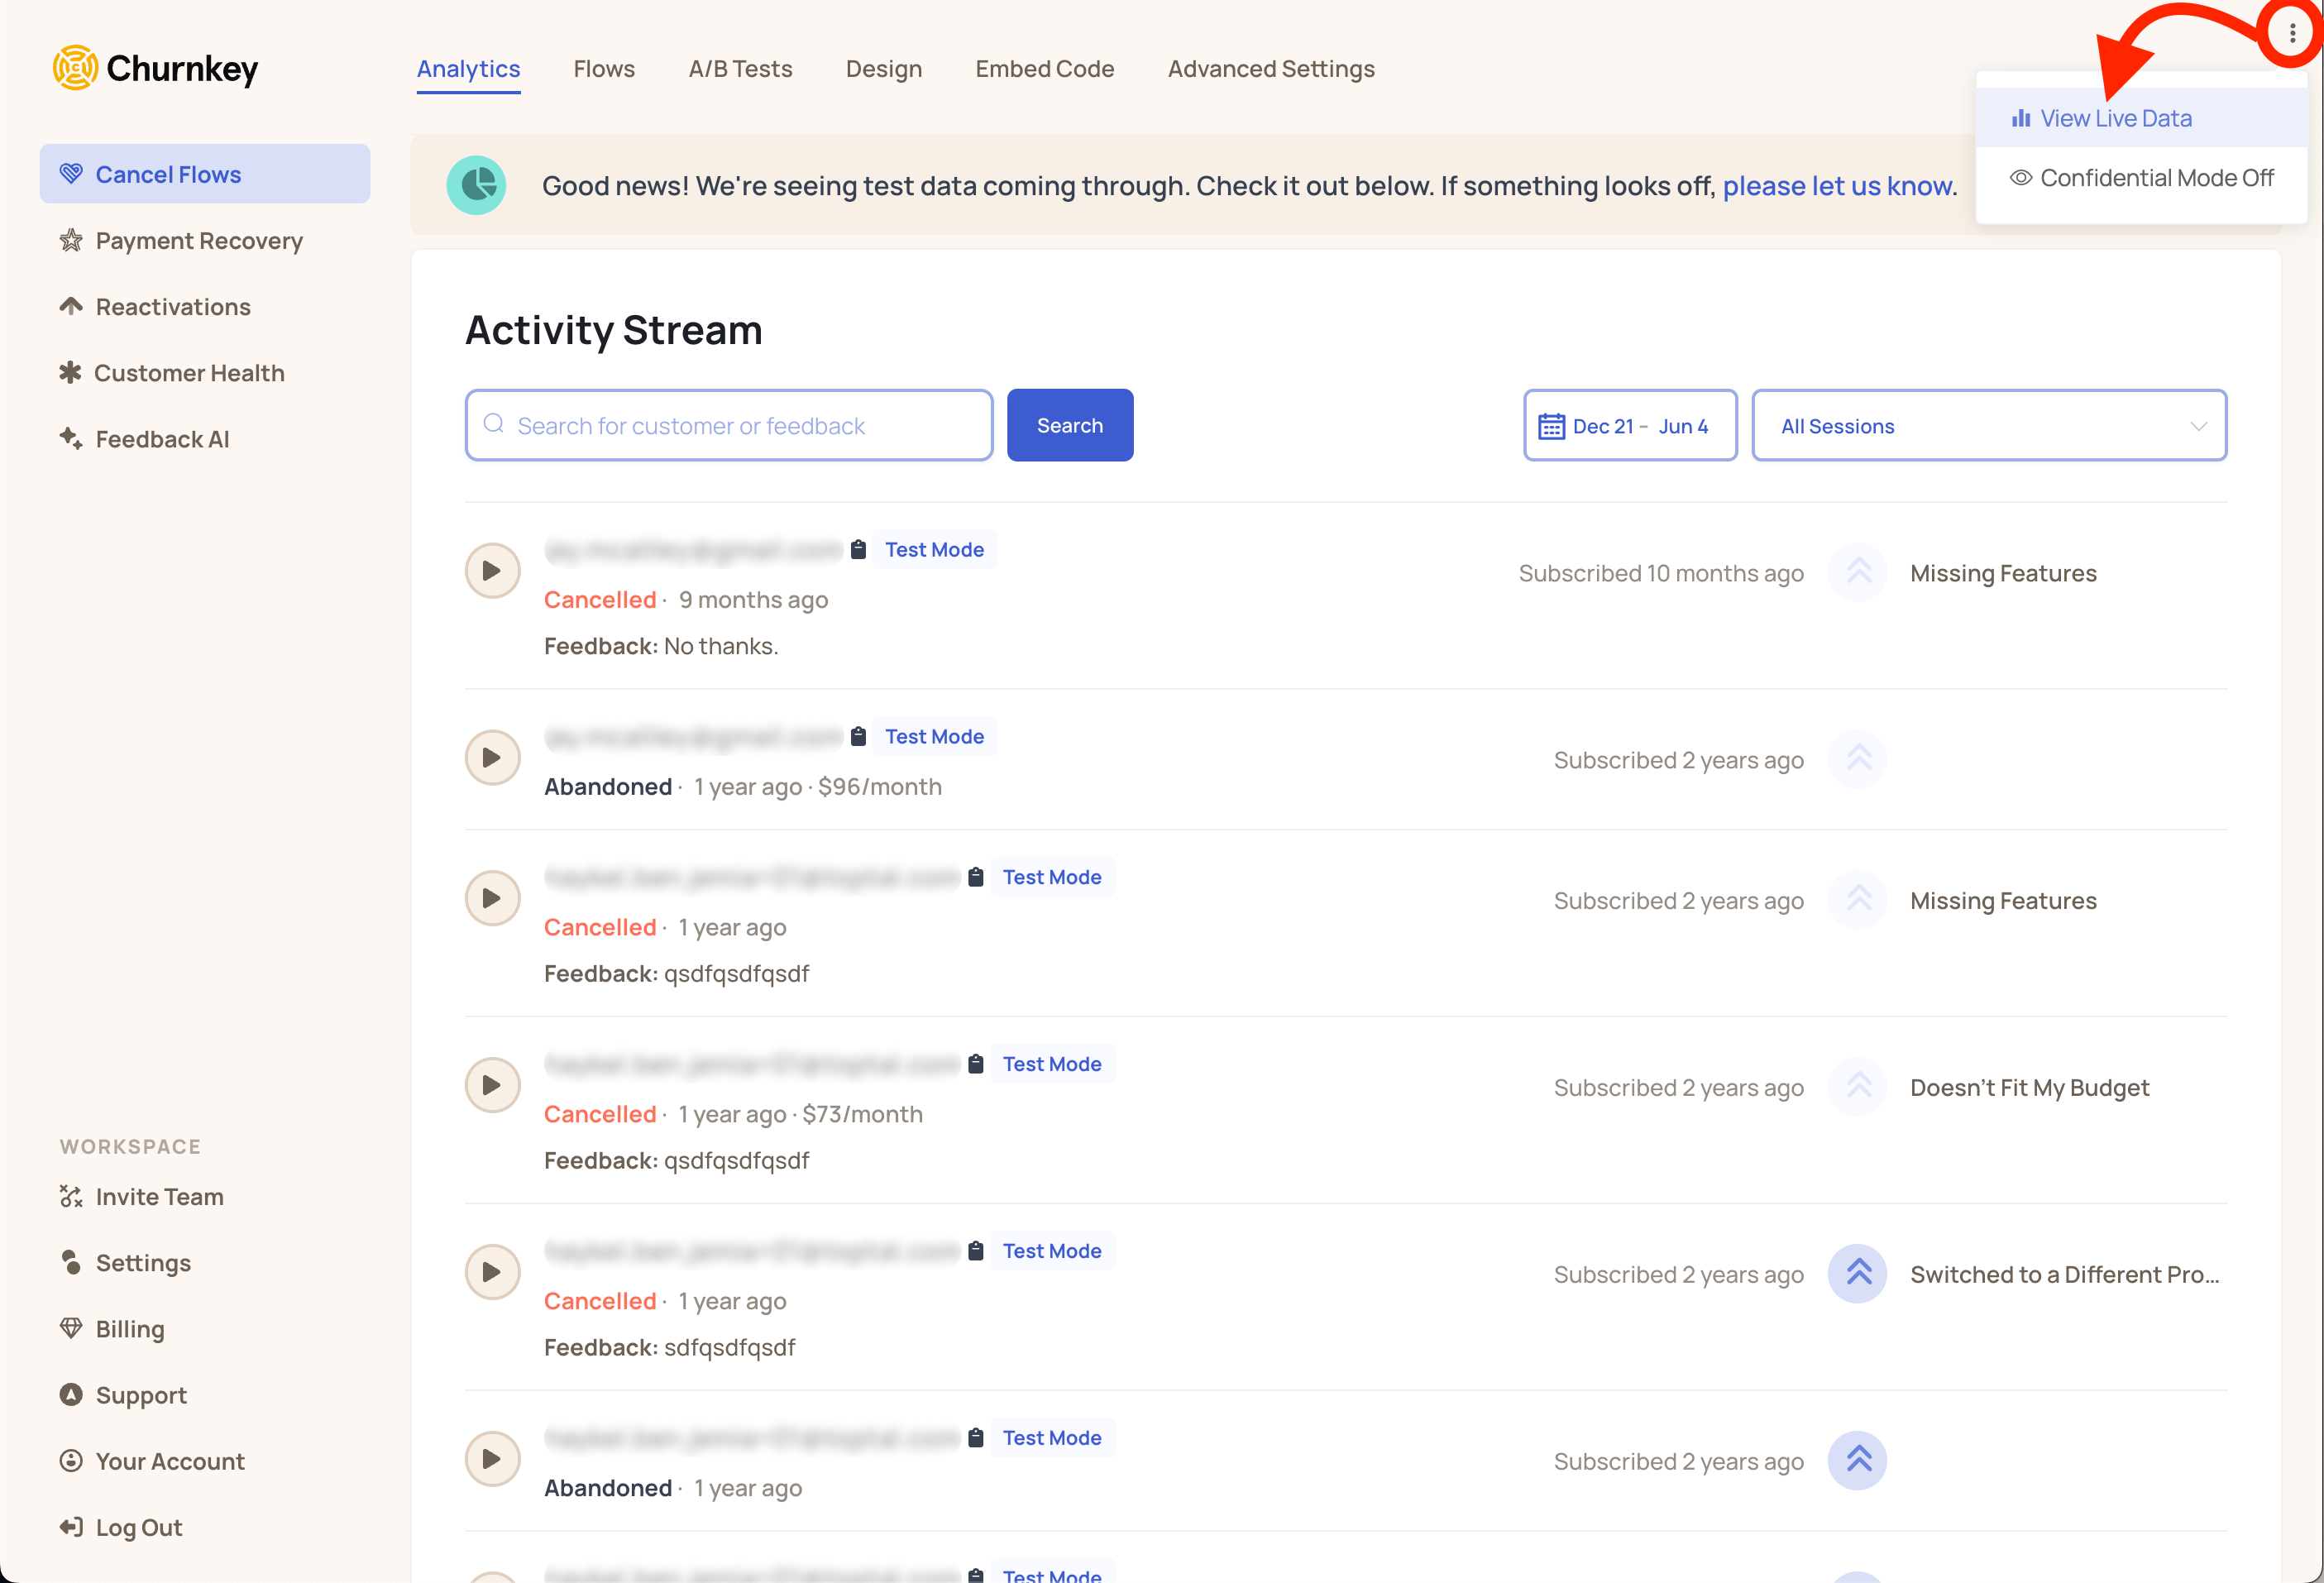Click the 'please let us know' link
Viewport: 2324px width, 1583px height.
click(1838, 185)
